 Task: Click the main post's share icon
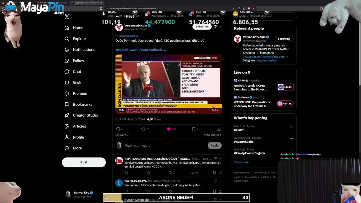tap(219, 129)
